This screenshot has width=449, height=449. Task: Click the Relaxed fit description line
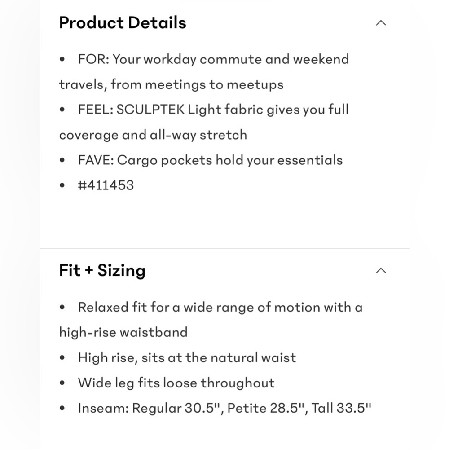pos(220,307)
